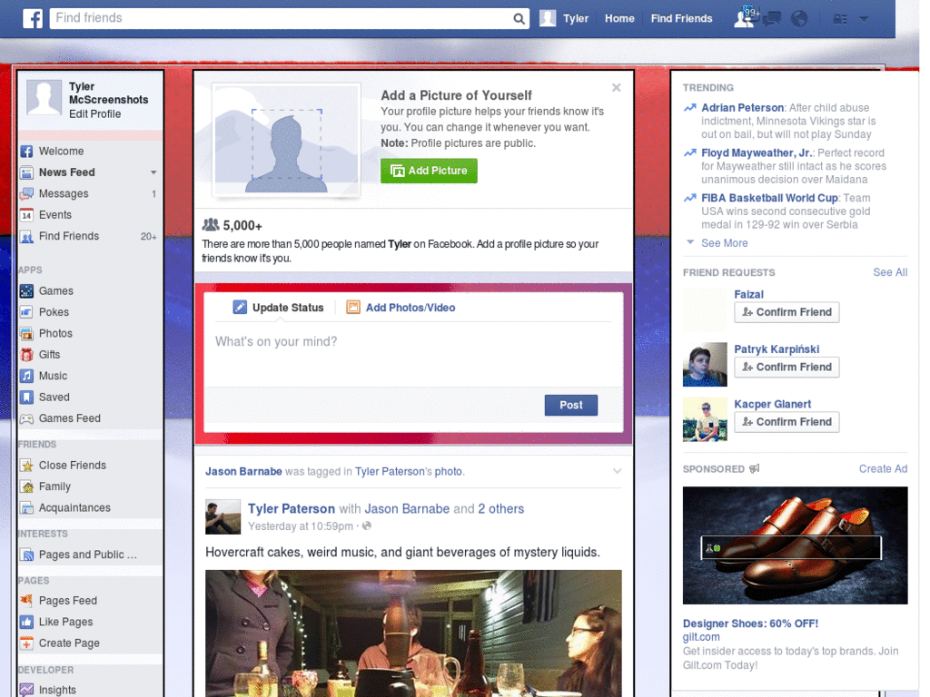Open Find Friends in the top bar

[x=681, y=18]
